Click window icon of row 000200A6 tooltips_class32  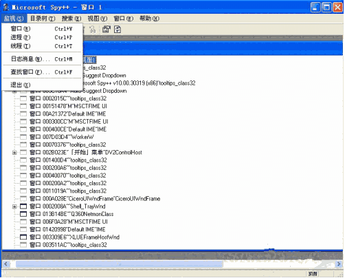[23, 168]
